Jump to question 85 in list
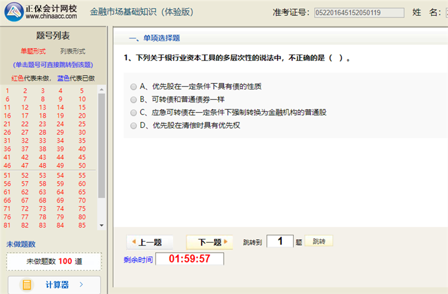The width and height of the screenshot is (448, 294). [82, 225]
